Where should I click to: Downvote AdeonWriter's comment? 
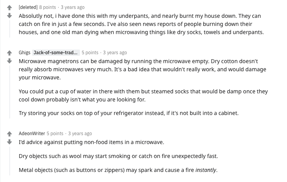[x=9, y=142]
